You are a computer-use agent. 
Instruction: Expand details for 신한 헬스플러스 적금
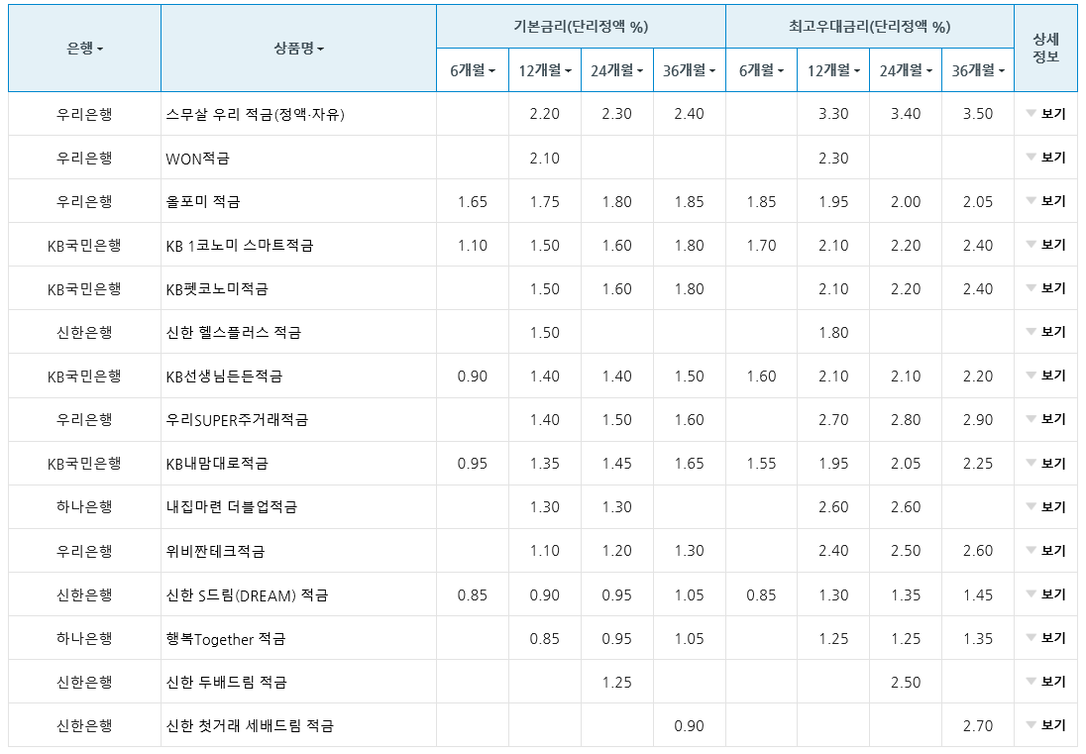click(1045, 332)
